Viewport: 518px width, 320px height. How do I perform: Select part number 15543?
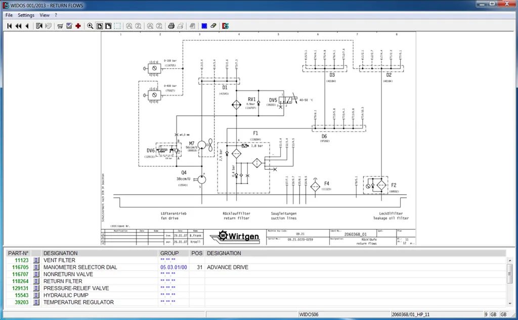pyautogui.click(x=22, y=295)
